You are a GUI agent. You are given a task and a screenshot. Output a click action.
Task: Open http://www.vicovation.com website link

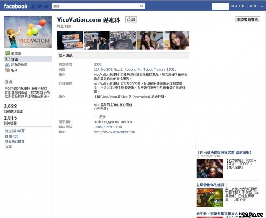click(x=114, y=132)
